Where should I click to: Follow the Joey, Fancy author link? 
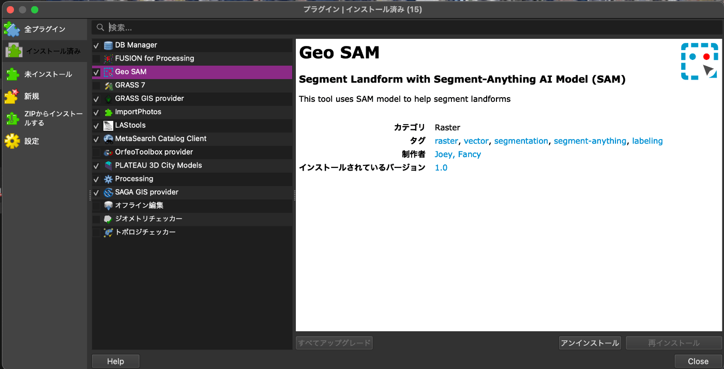tap(458, 155)
